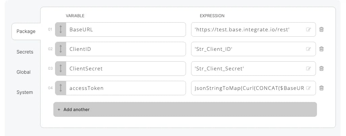This screenshot has width=346, height=136.
Task: Click the 'Str_Client_Secret' expression field
Action: pyautogui.click(x=253, y=68)
